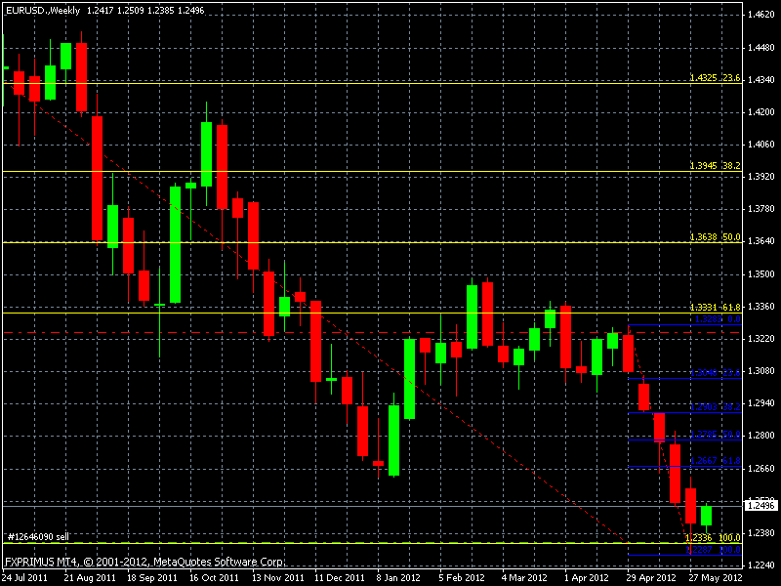Click the EURUSD.,Weekly chart title text
This screenshot has height=586, width=781.
point(43,11)
